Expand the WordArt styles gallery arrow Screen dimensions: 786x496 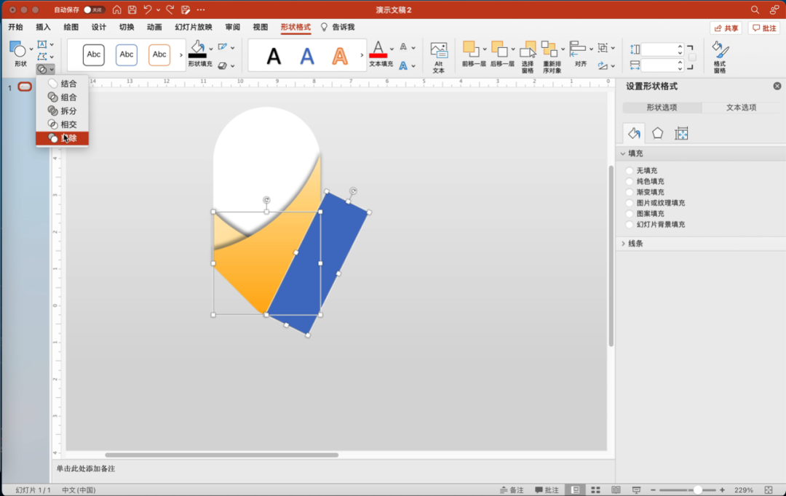coord(362,55)
